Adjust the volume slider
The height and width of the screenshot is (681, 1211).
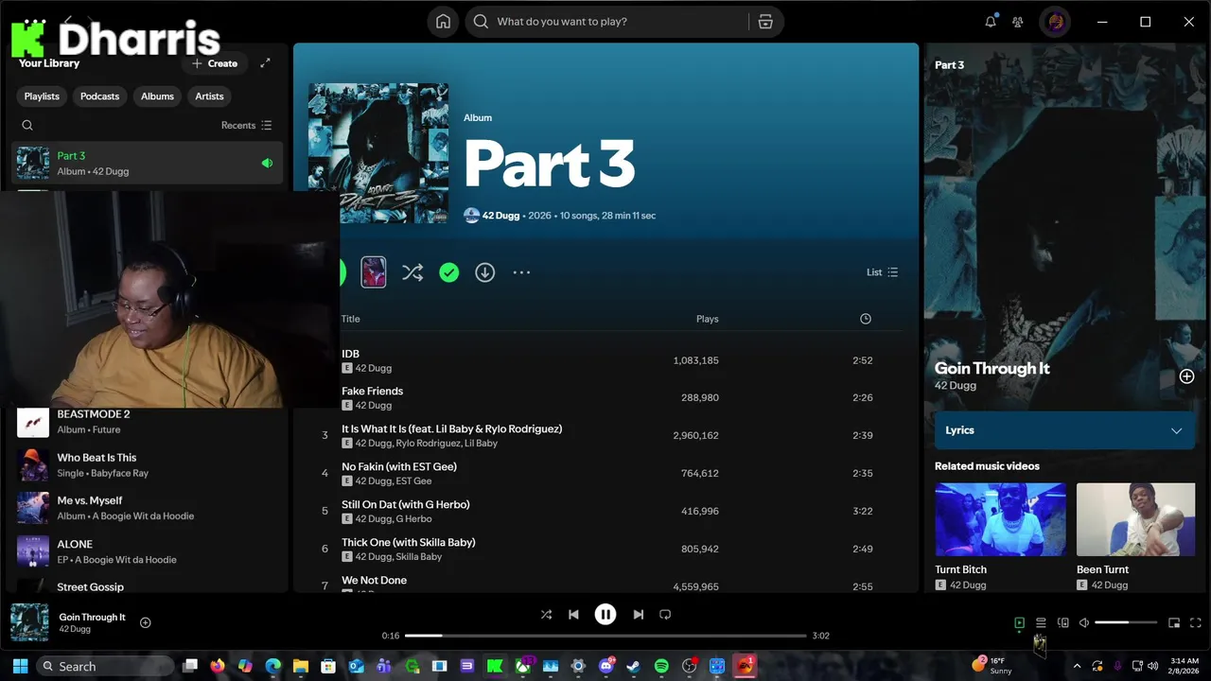(x=1126, y=622)
